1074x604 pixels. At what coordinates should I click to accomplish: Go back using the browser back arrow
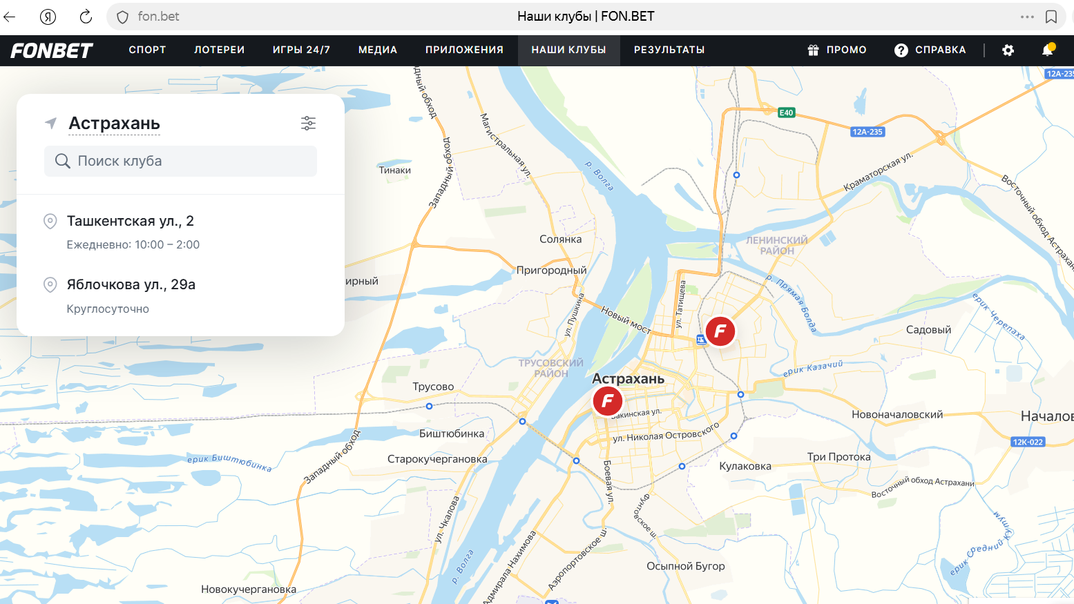[x=10, y=17]
